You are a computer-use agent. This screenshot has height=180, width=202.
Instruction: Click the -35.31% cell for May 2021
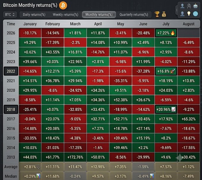click(x=121, y=81)
